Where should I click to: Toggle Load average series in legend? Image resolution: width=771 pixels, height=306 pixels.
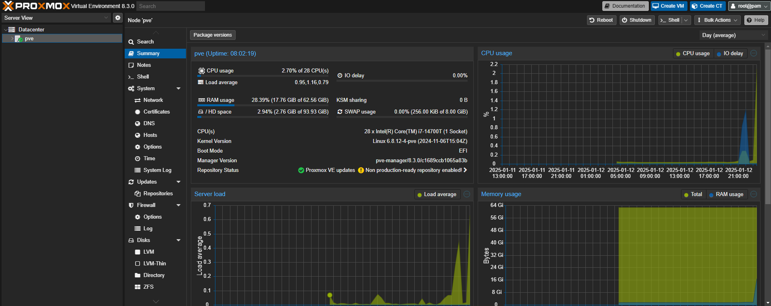[437, 194]
